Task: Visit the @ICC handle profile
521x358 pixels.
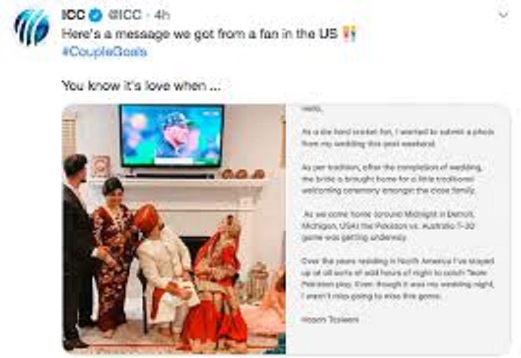Action: (125, 15)
